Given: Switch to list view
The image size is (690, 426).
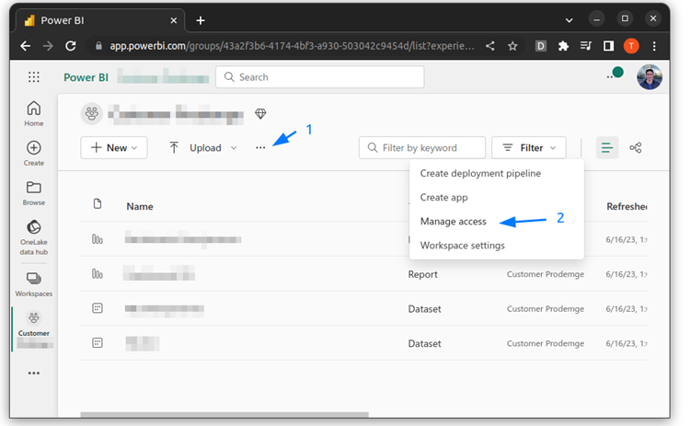Looking at the screenshot, I should [607, 148].
